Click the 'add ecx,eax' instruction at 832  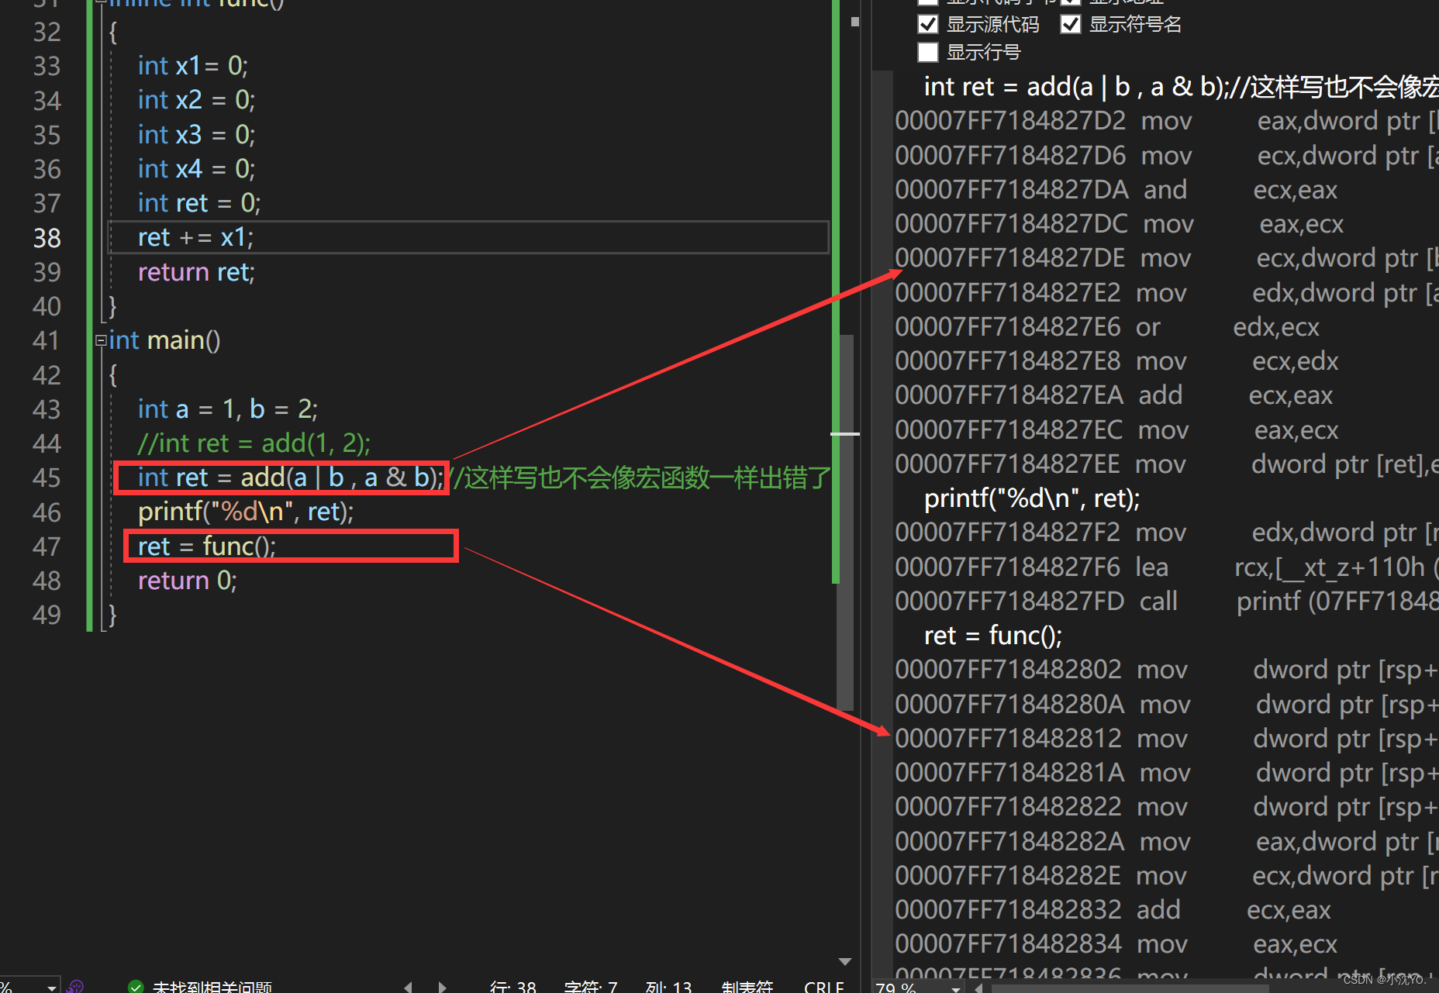click(x=1113, y=910)
